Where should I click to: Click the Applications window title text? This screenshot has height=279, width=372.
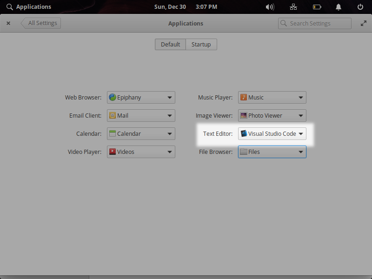click(x=186, y=24)
